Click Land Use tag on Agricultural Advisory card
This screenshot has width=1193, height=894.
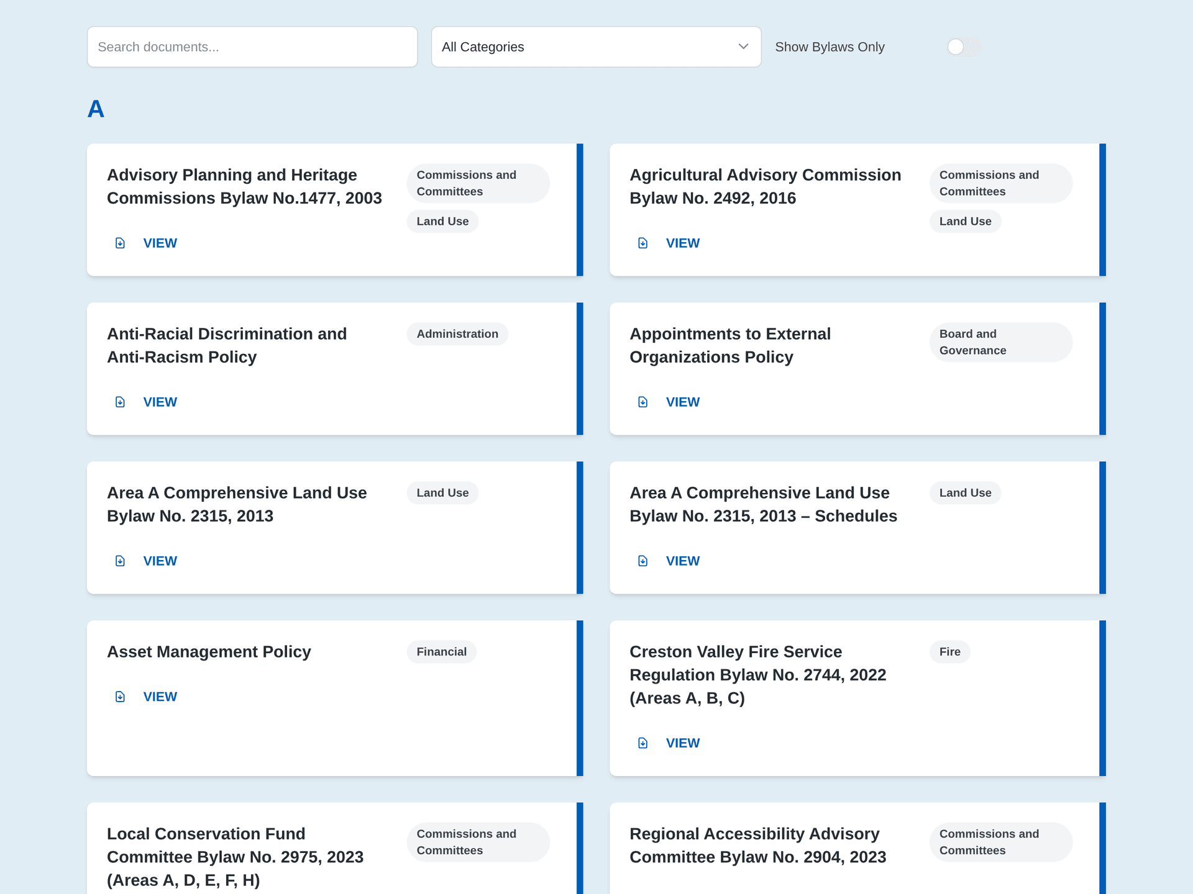click(965, 222)
